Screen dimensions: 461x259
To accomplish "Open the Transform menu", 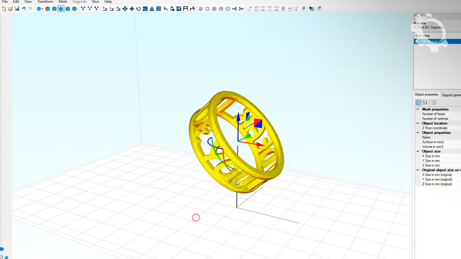I will point(45,2).
